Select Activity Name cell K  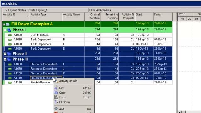pyautogui.click(x=73, y=73)
